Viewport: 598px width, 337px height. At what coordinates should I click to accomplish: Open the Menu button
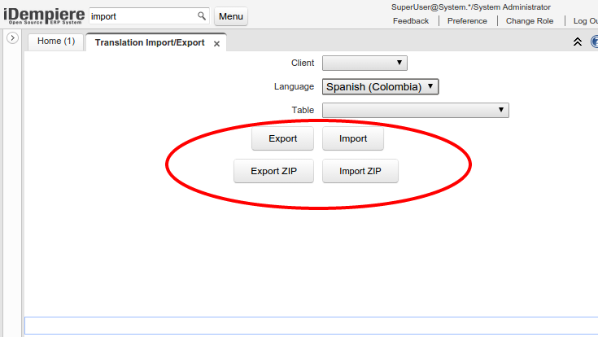tap(231, 16)
